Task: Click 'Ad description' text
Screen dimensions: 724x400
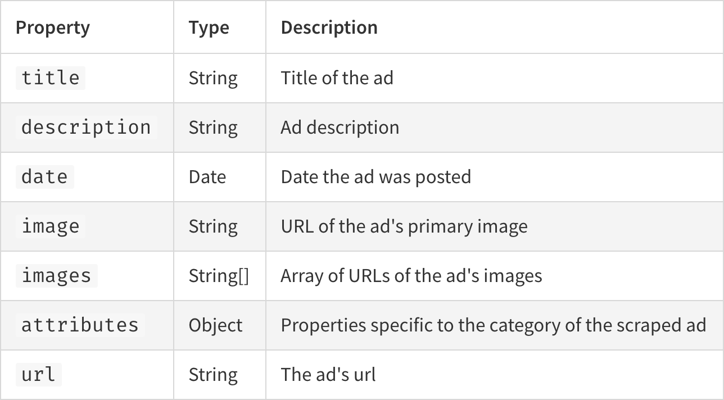Action: (340, 128)
